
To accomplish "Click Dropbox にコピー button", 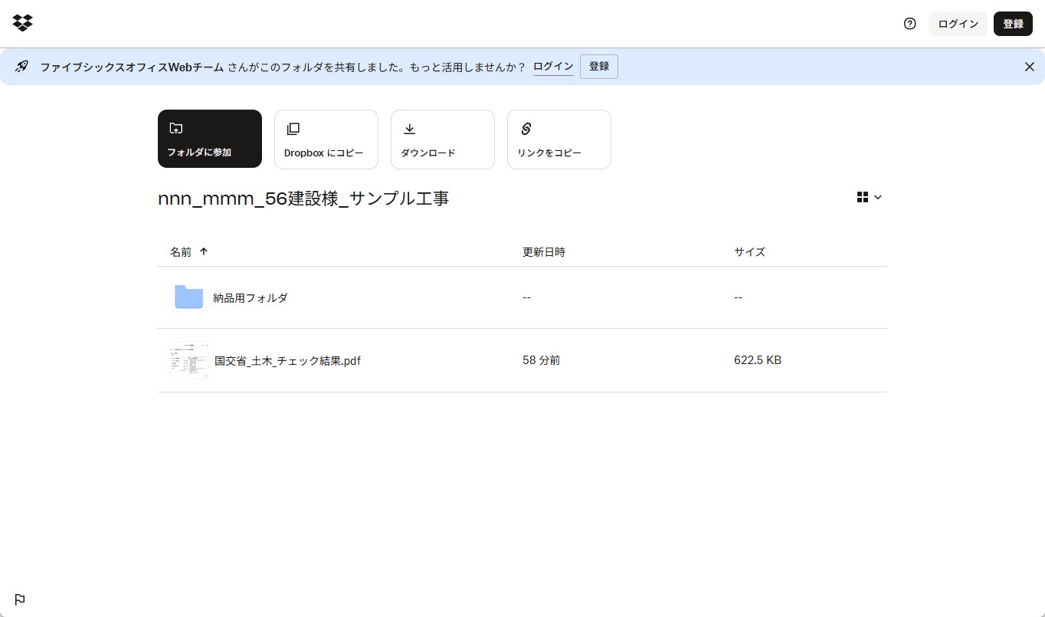I will 326,139.
